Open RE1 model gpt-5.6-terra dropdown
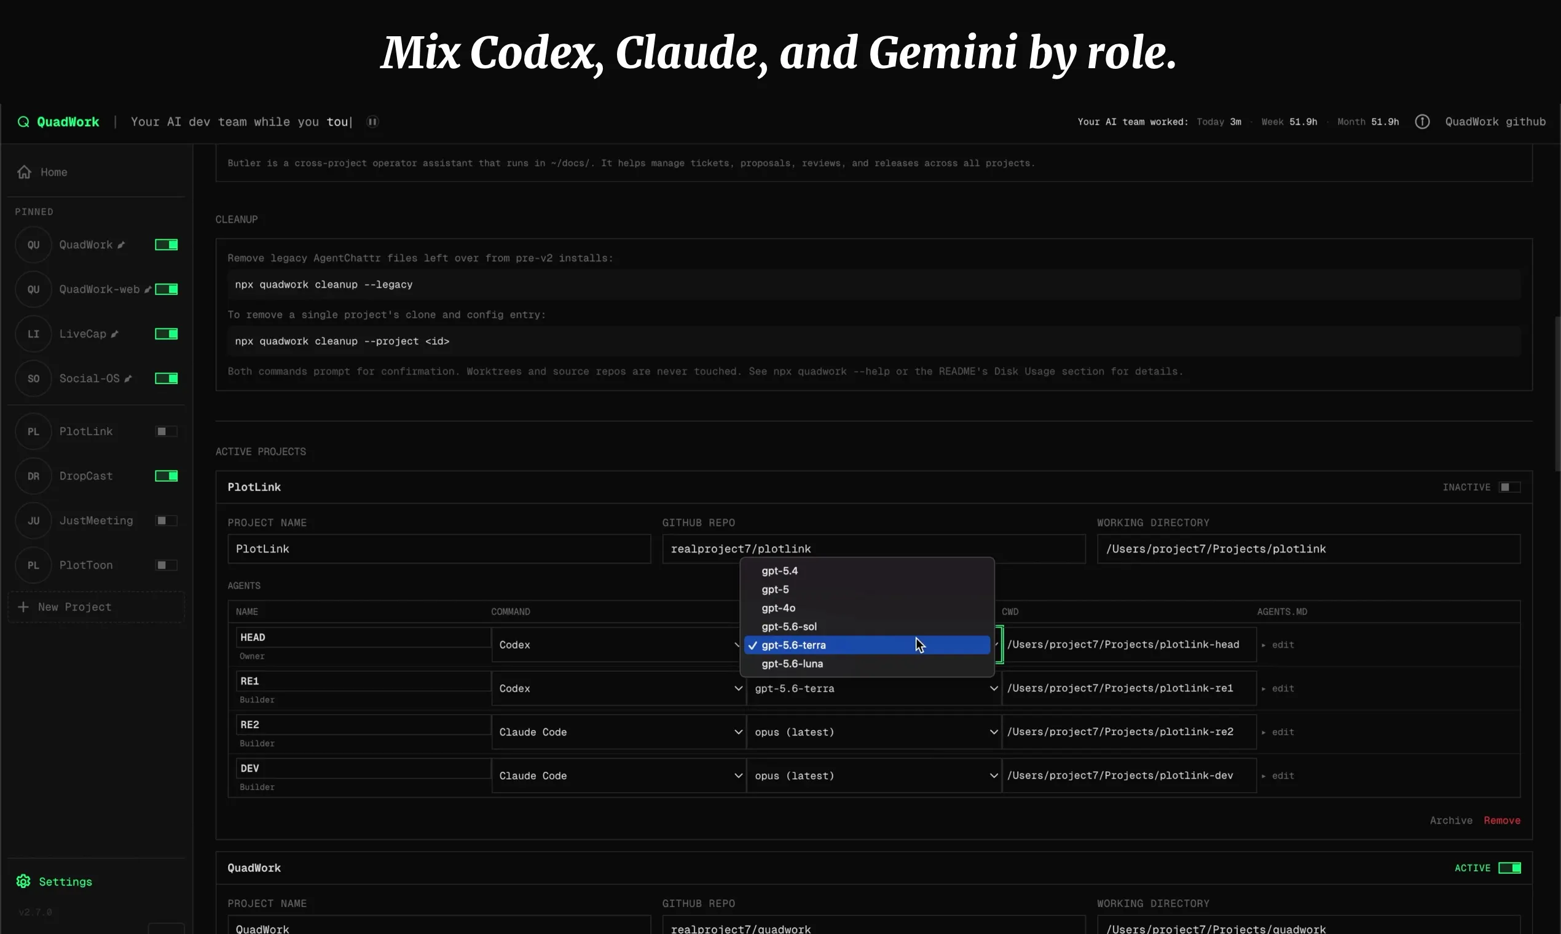Screen dimensions: 1561x934 [874, 689]
